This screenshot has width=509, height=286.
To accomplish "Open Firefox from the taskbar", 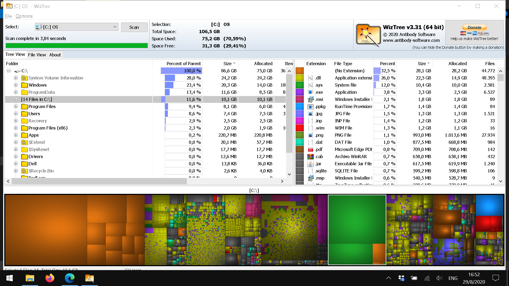I will click(x=50, y=278).
